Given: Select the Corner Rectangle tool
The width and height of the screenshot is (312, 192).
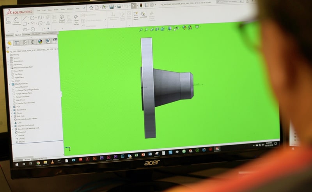Looking at the screenshot, I should click(x=25, y=24).
